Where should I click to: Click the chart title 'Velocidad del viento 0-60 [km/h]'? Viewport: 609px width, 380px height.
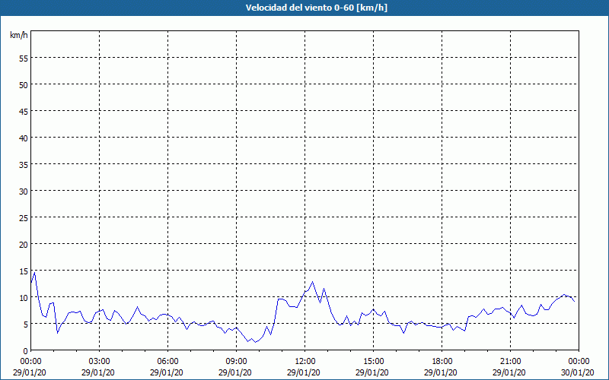pyautogui.click(x=316, y=8)
